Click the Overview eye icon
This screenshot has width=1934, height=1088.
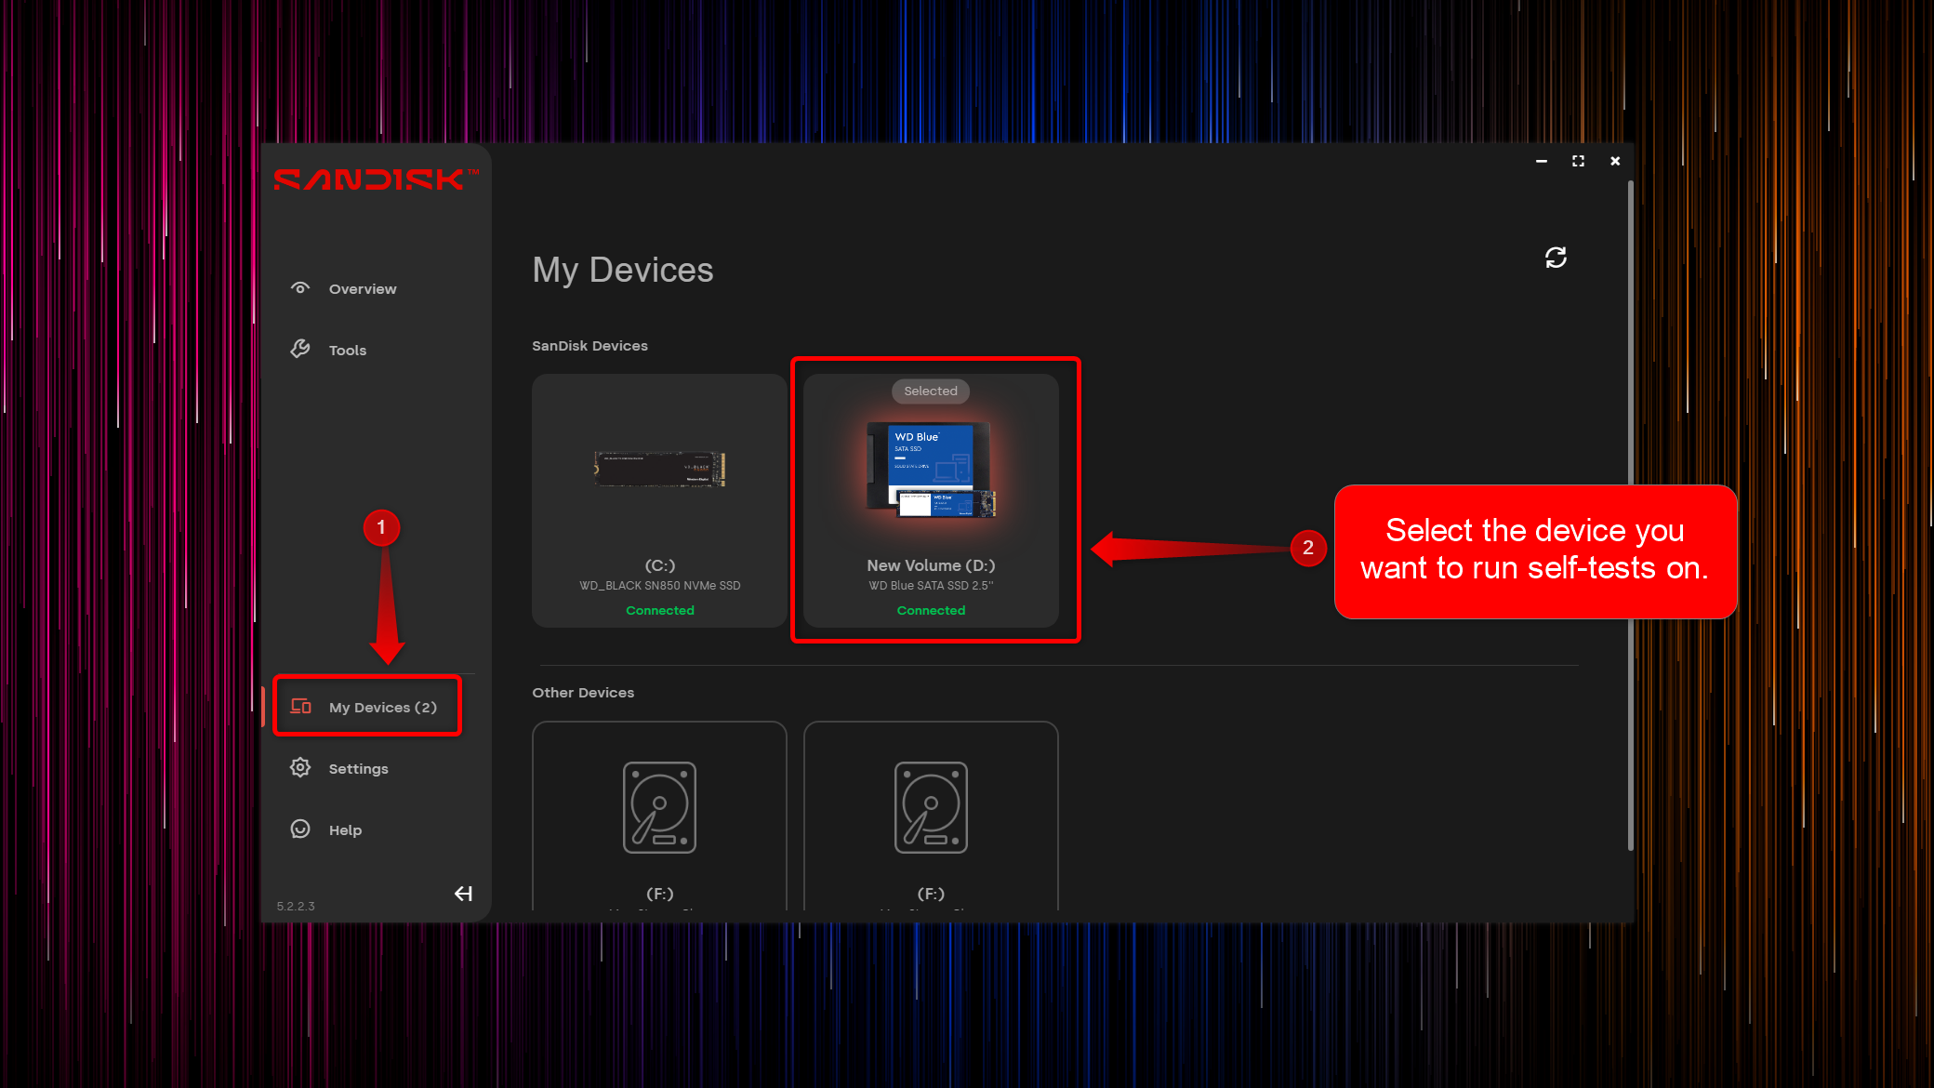pyautogui.click(x=300, y=288)
